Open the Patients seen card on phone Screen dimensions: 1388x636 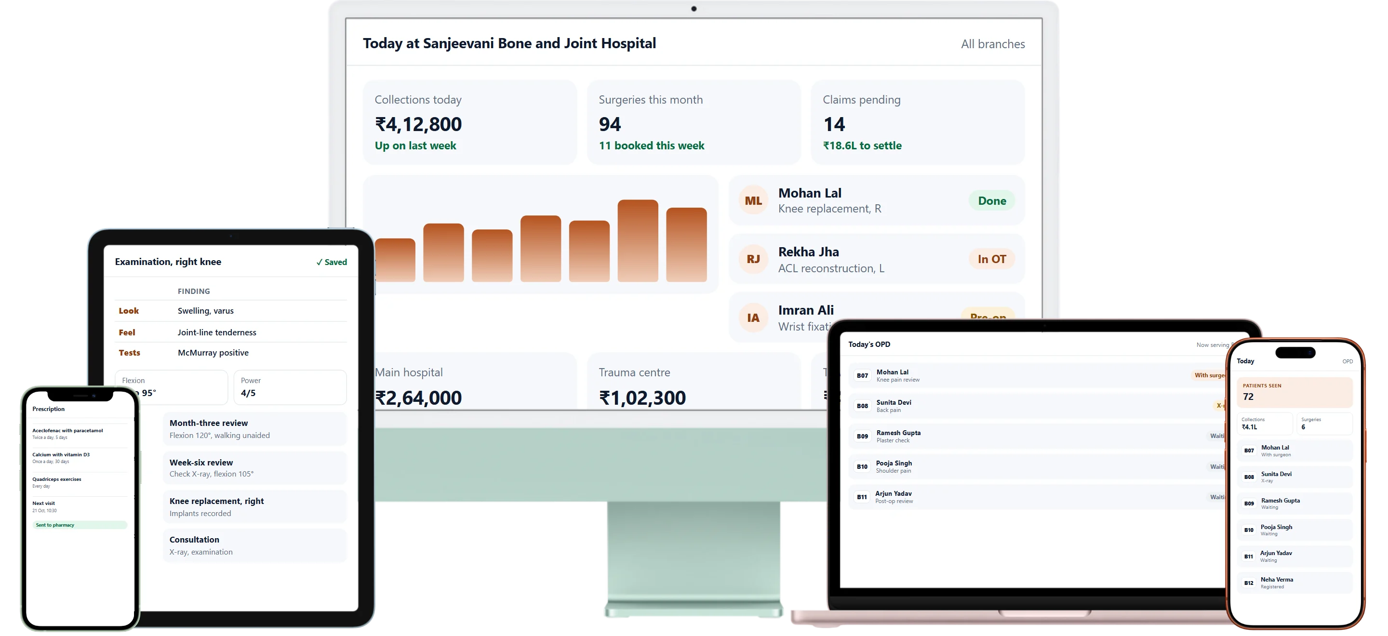(x=1295, y=393)
